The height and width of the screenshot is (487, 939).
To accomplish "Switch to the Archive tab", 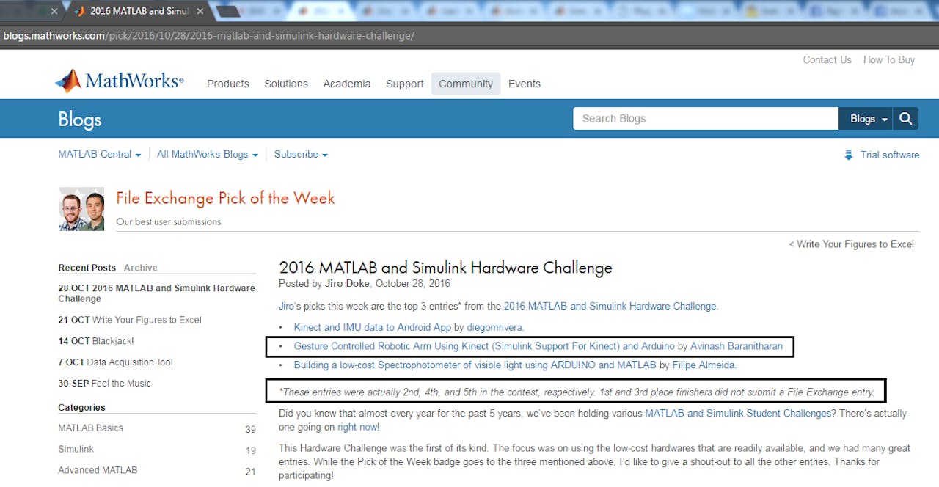I will (x=141, y=268).
